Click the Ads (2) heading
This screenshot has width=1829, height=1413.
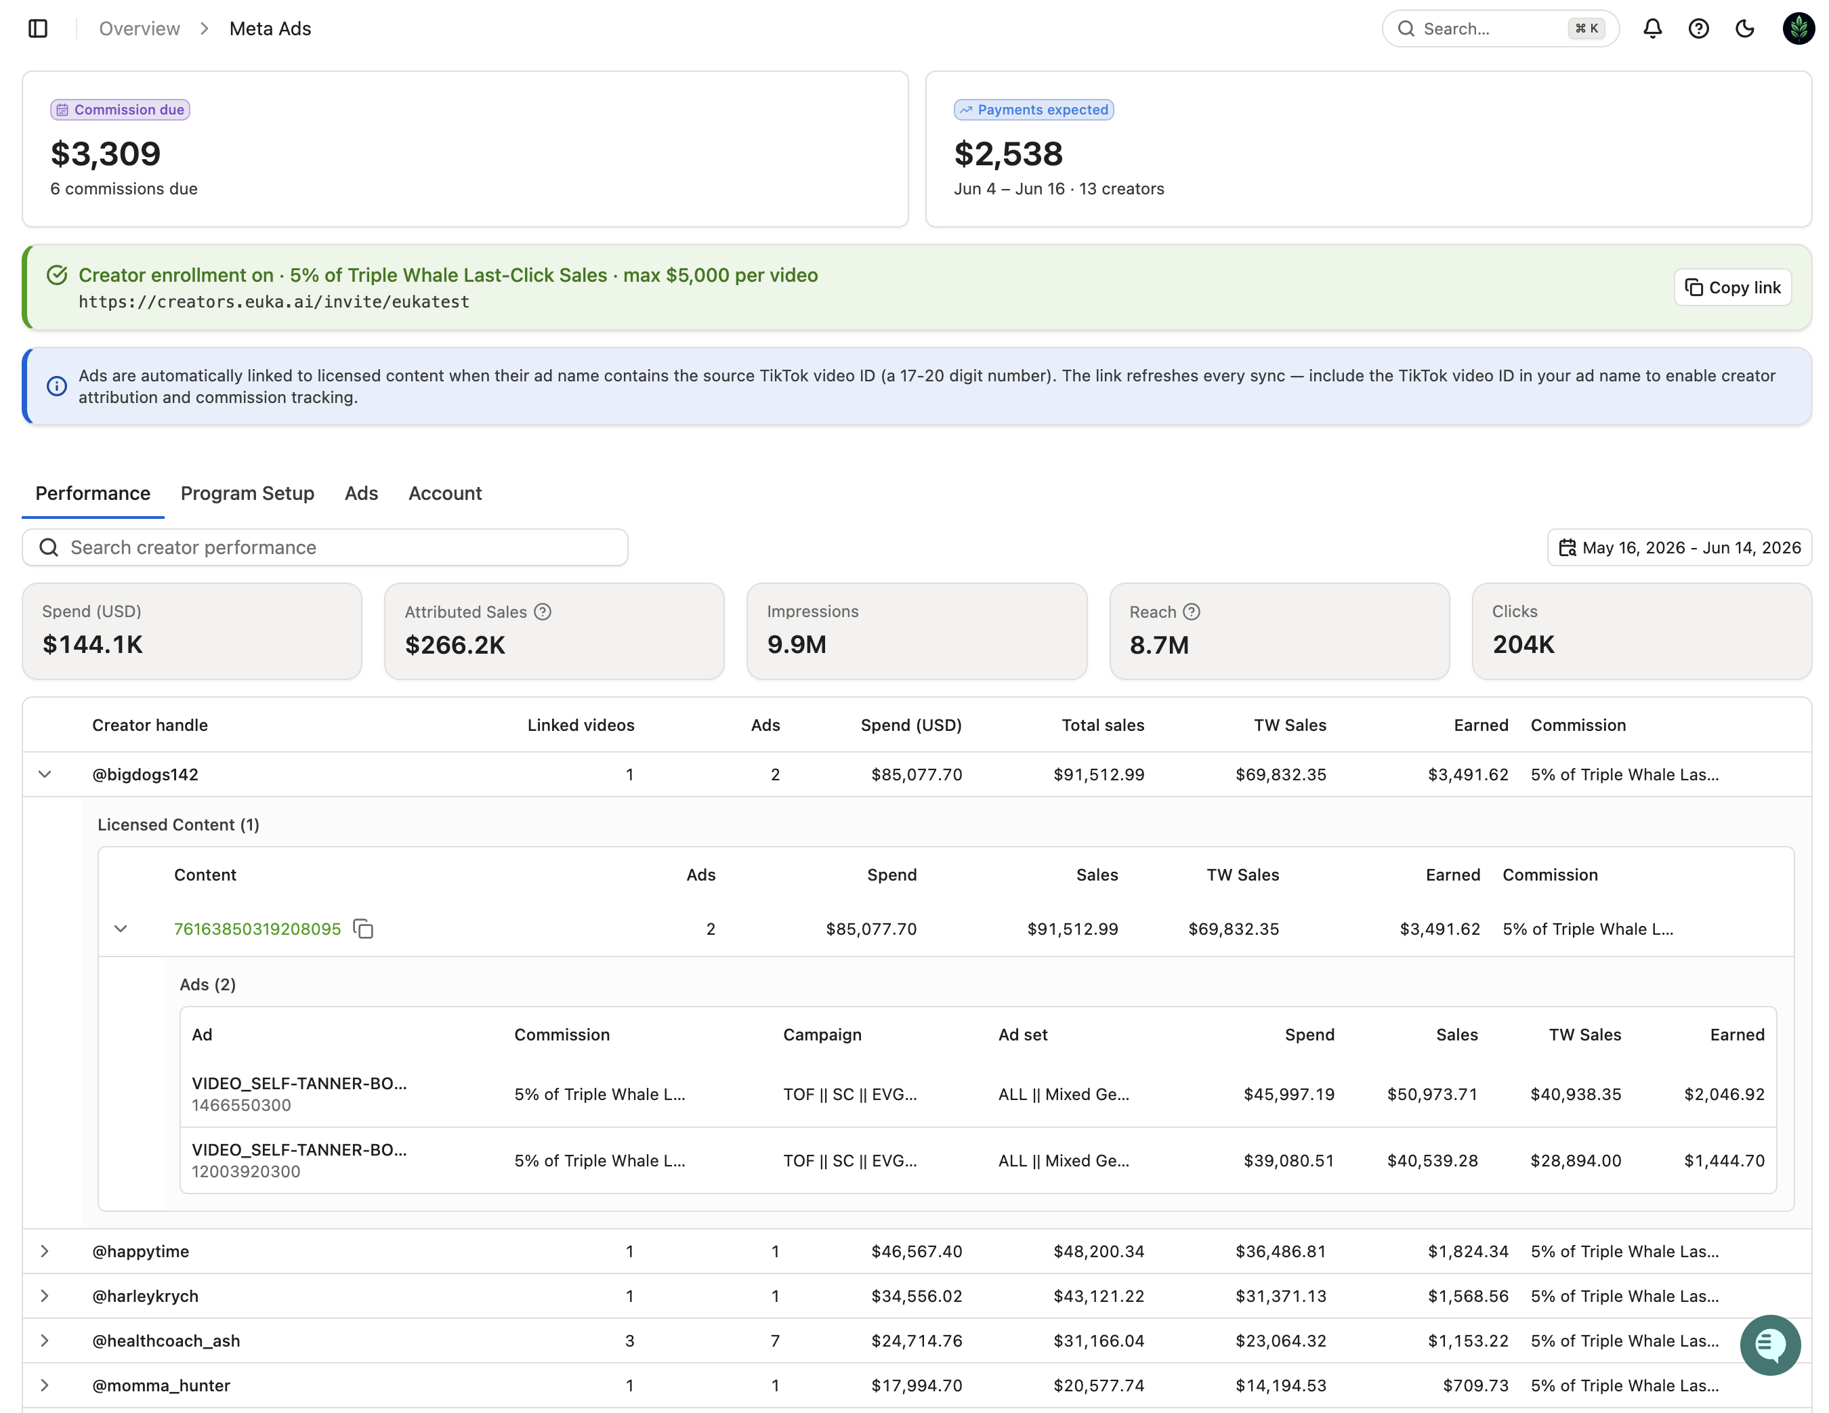(208, 984)
